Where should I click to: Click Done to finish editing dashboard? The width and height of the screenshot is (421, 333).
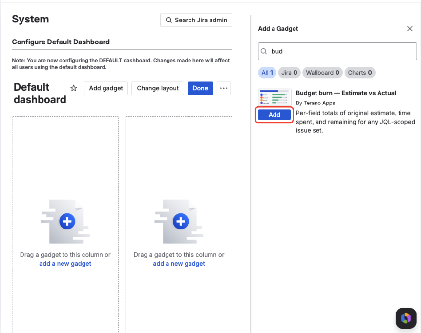[200, 88]
